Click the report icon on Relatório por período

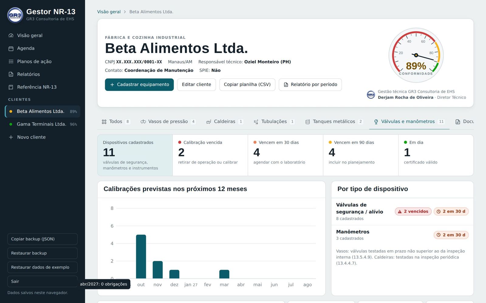pyautogui.click(x=286, y=85)
